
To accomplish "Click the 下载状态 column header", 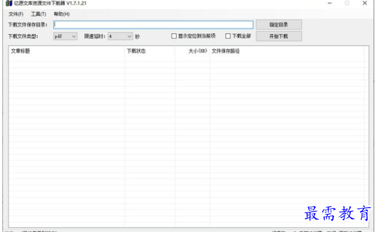I will [x=150, y=51].
